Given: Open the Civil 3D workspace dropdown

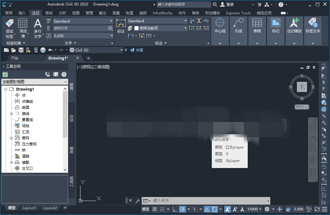Looking at the screenshot, I should [122, 50].
